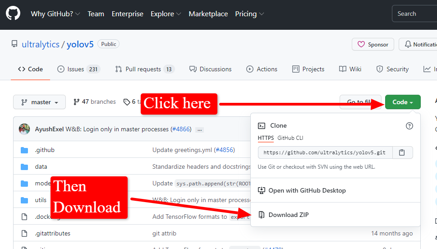Expand the Explore dropdown menu
The image size is (437, 249).
(x=166, y=14)
